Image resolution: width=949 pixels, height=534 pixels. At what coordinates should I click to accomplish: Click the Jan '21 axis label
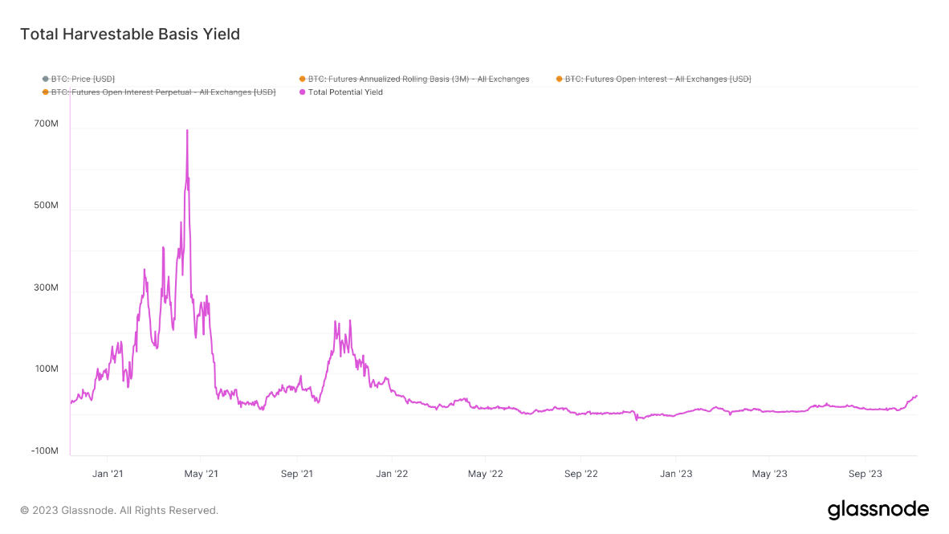point(108,474)
